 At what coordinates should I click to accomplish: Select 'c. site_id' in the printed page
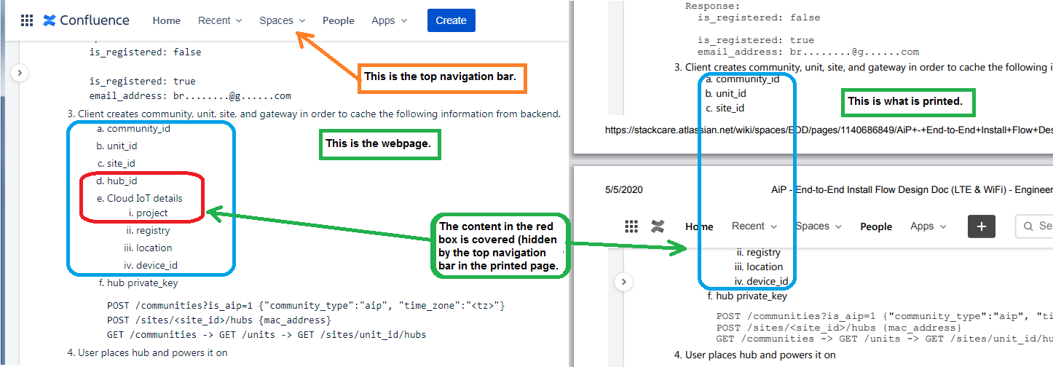[x=725, y=108]
